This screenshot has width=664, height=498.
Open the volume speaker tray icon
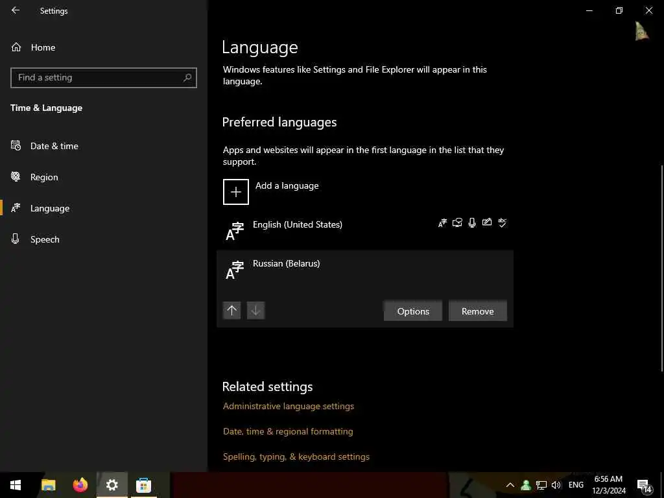(x=556, y=485)
